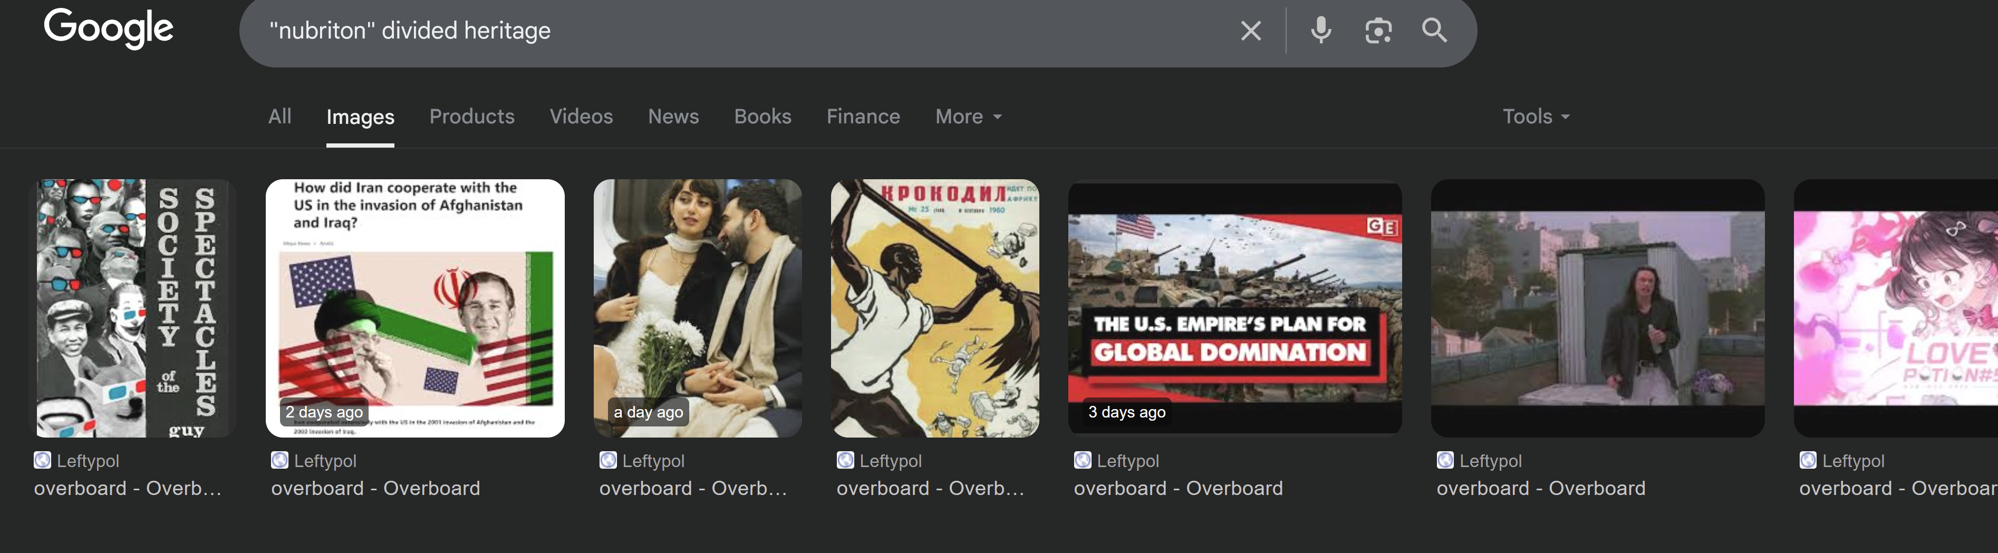
Task: Open the wedding couple on train image
Action: coord(698,308)
